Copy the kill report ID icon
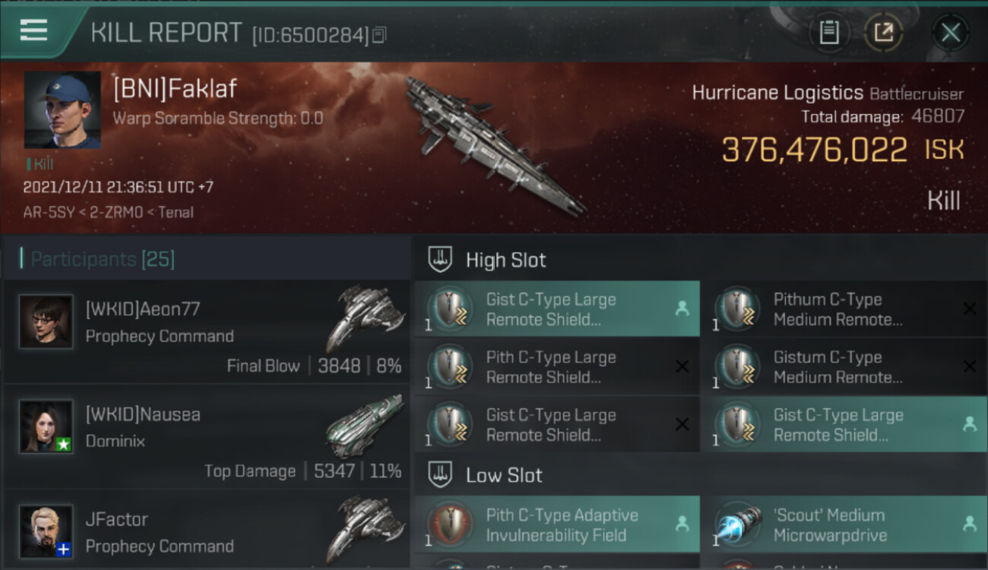988x570 pixels. point(379,34)
